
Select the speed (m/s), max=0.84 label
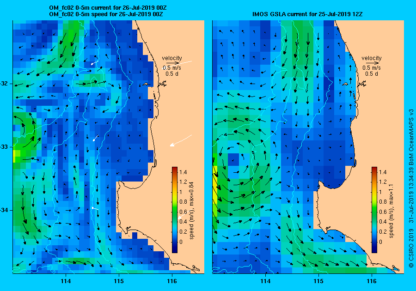tap(191, 211)
